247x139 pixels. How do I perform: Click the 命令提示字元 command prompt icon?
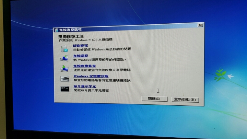tap(65, 89)
